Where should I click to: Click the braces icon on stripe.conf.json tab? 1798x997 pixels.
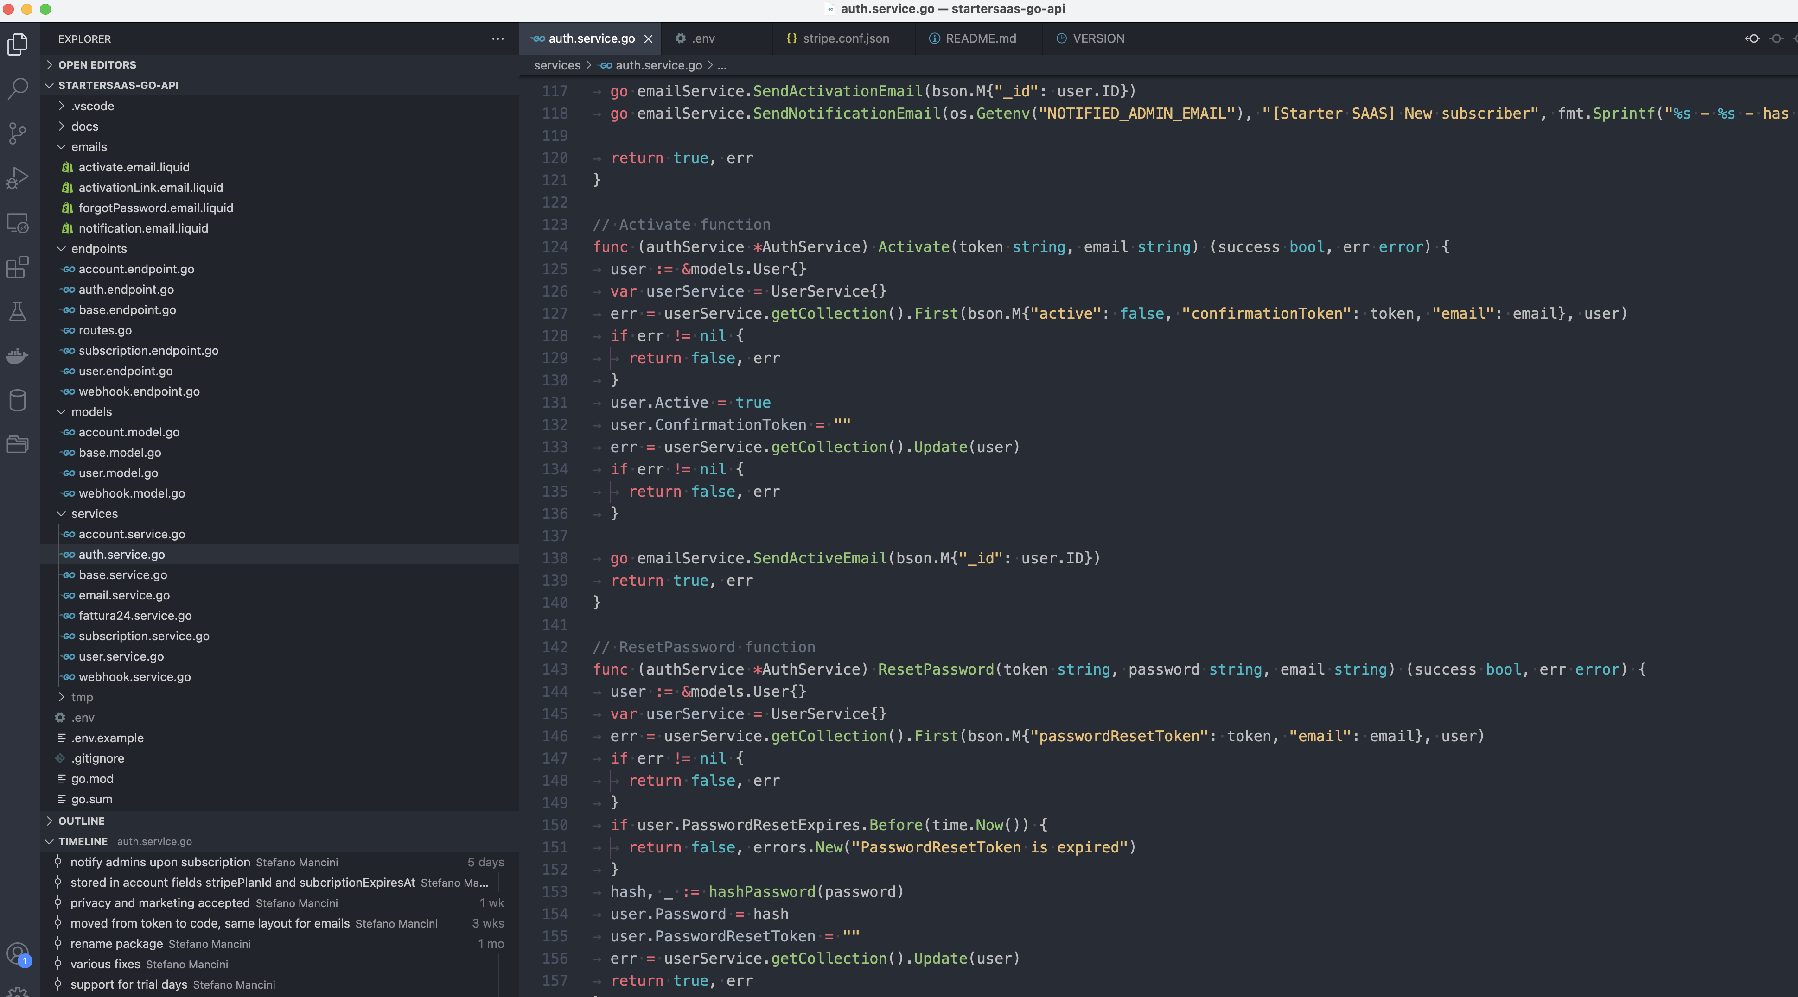pyautogui.click(x=791, y=38)
